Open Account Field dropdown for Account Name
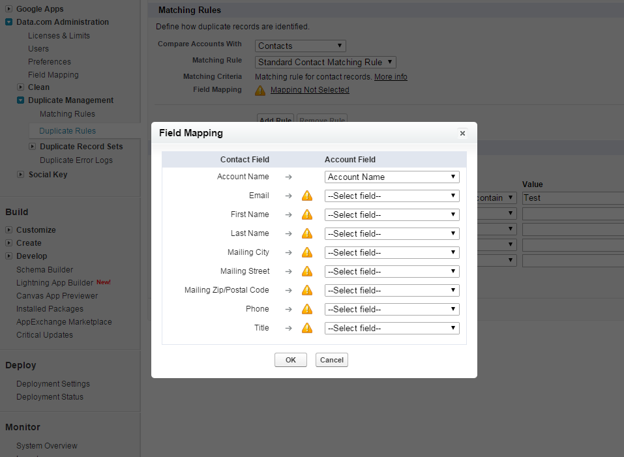The height and width of the screenshot is (457, 624). [x=392, y=177]
